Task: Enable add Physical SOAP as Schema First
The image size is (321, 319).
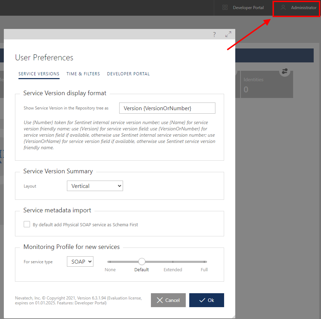Action: [x=27, y=224]
